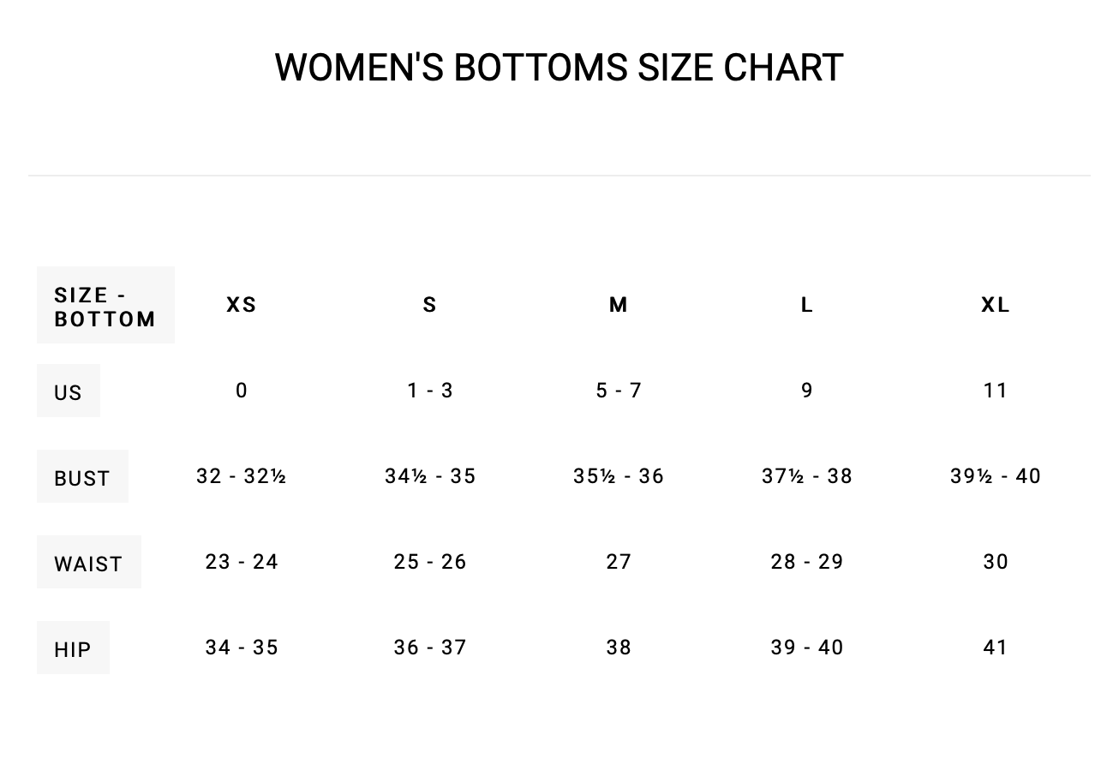Screen dimensions: 1119x776
Task: Click the Women's Bottoms Size Chart heading
Action: click(559, 68)
